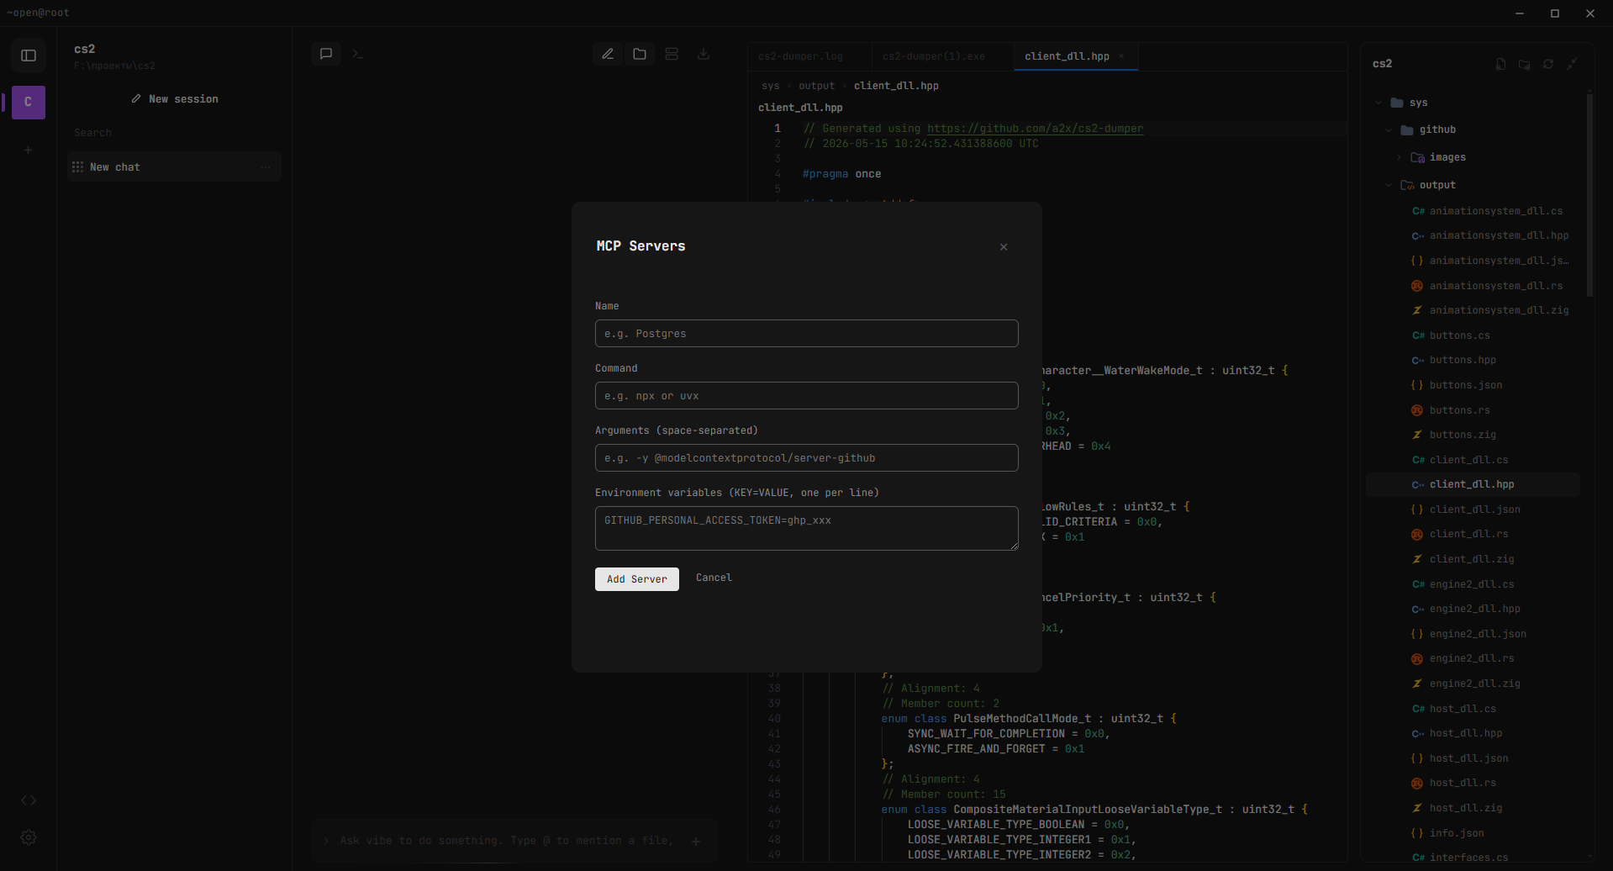Open buttons.hpp file

click(x=1463, y=360)
